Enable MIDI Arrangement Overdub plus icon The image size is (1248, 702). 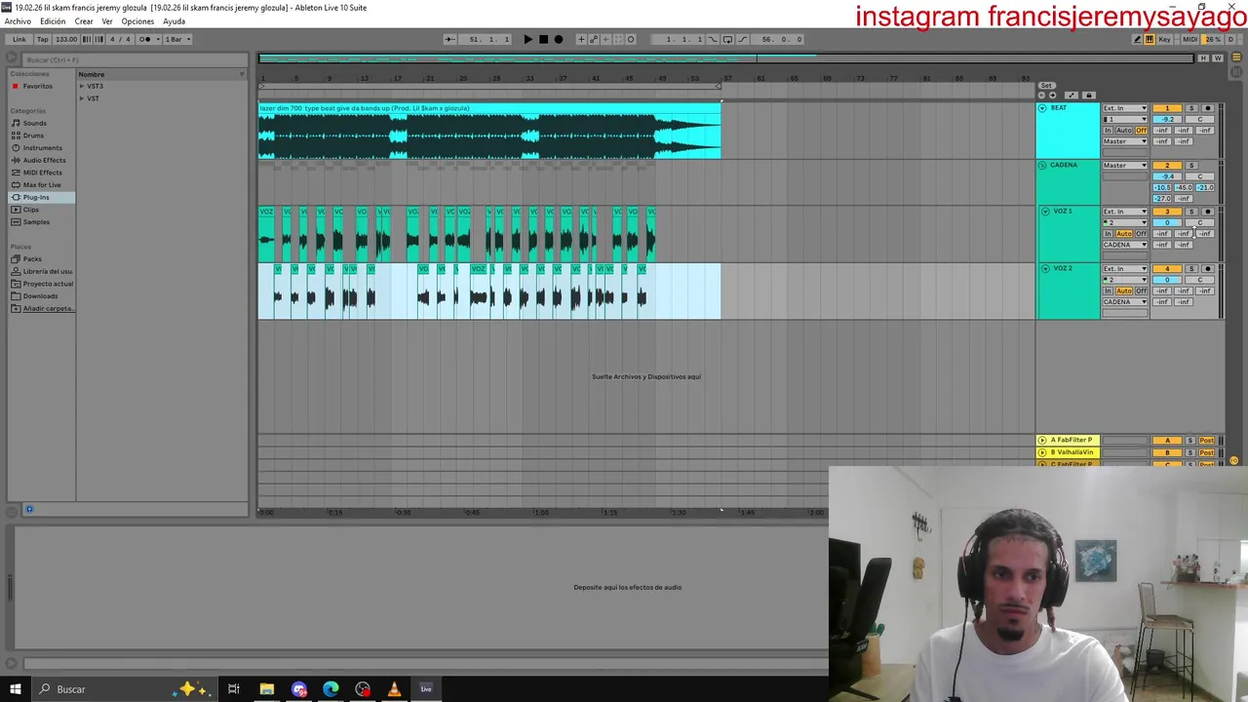581,39
